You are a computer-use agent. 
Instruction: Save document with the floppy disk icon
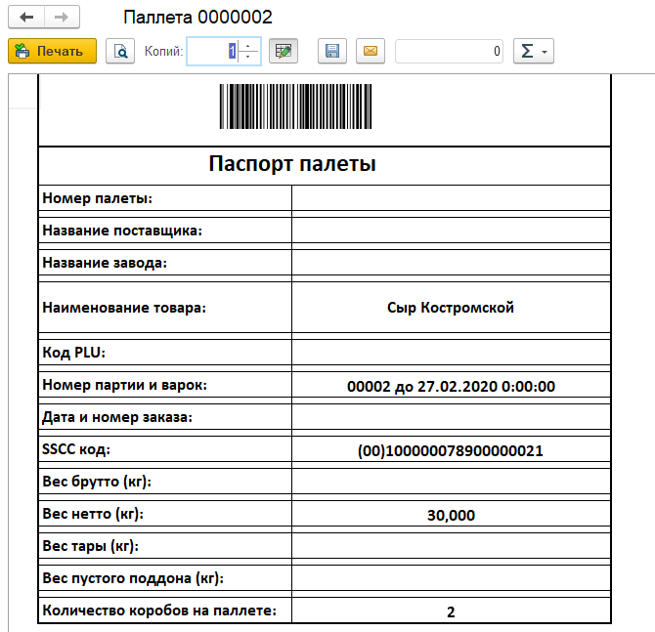pos(332,51)
